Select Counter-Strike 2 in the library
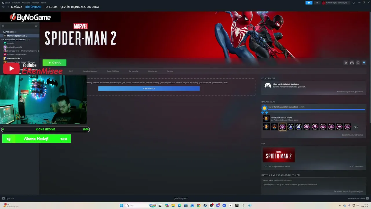This screenshot has width=371, height=209. [x=20, y=58]
